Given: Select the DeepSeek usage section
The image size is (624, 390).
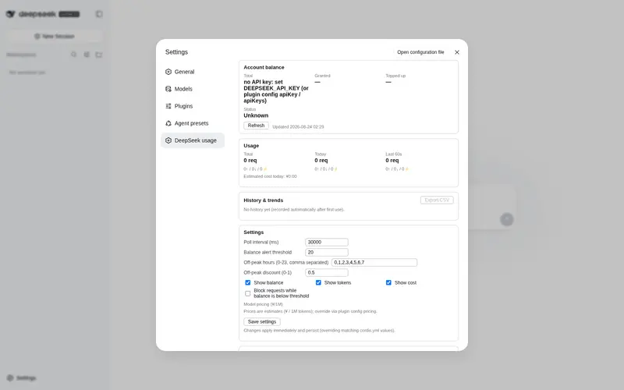Looking at the screenshot, I should coord(193,140).
